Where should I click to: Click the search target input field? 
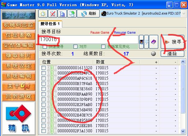click(x=88, y=40)
